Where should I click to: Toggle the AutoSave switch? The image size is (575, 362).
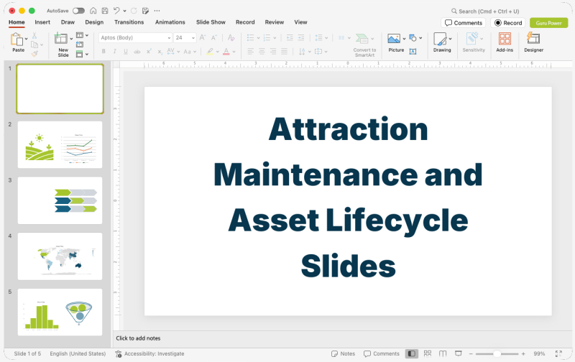[78, 11]
